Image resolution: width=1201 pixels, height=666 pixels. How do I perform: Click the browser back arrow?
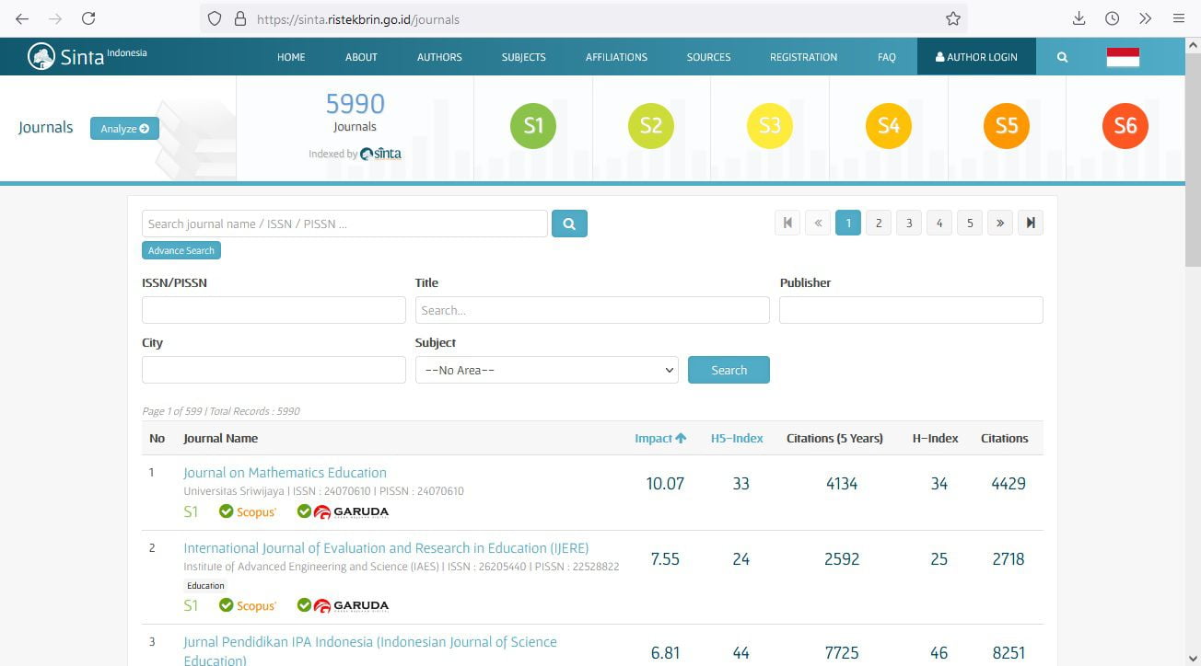coord(22,18)
